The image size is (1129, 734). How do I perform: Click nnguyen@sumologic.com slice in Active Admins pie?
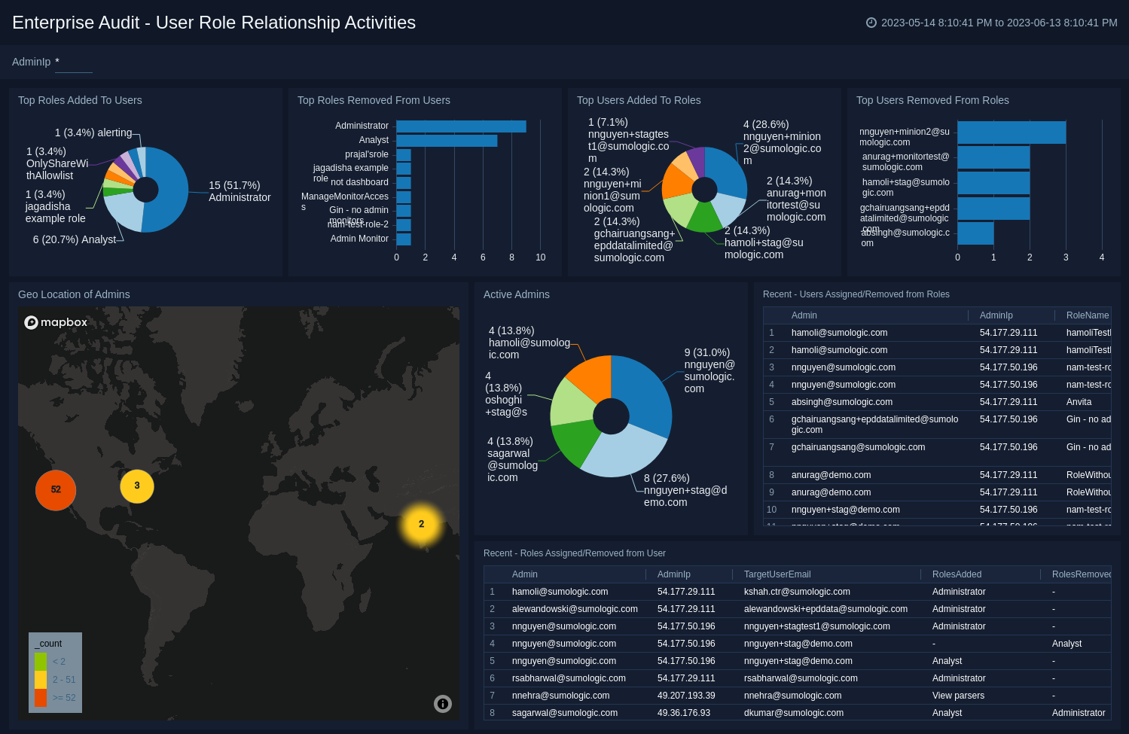(x=644, y=391)
